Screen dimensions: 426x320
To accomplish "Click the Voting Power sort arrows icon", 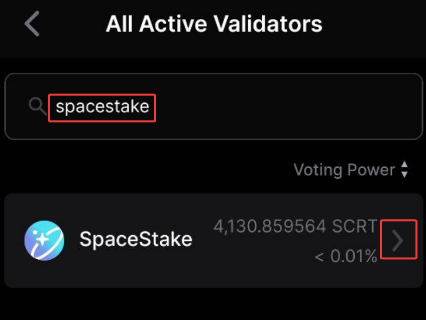I will point(404,170).
